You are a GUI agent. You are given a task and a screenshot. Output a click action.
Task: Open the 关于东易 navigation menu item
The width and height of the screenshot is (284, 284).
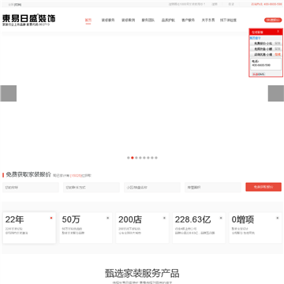[208, 21]
